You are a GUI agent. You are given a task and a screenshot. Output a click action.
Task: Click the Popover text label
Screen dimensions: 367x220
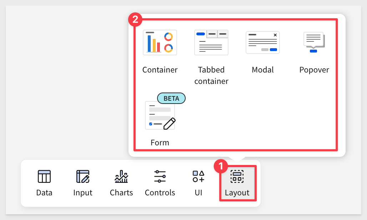(314, 70)
